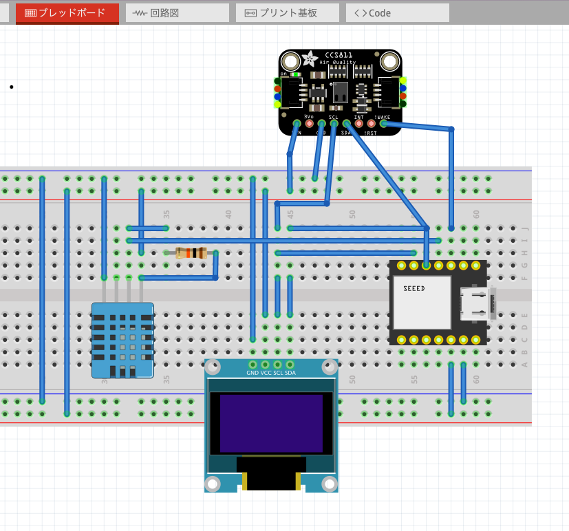Click the 3Vo pin on the CCS811
This screenshot has height=531, width=569.
309,124
